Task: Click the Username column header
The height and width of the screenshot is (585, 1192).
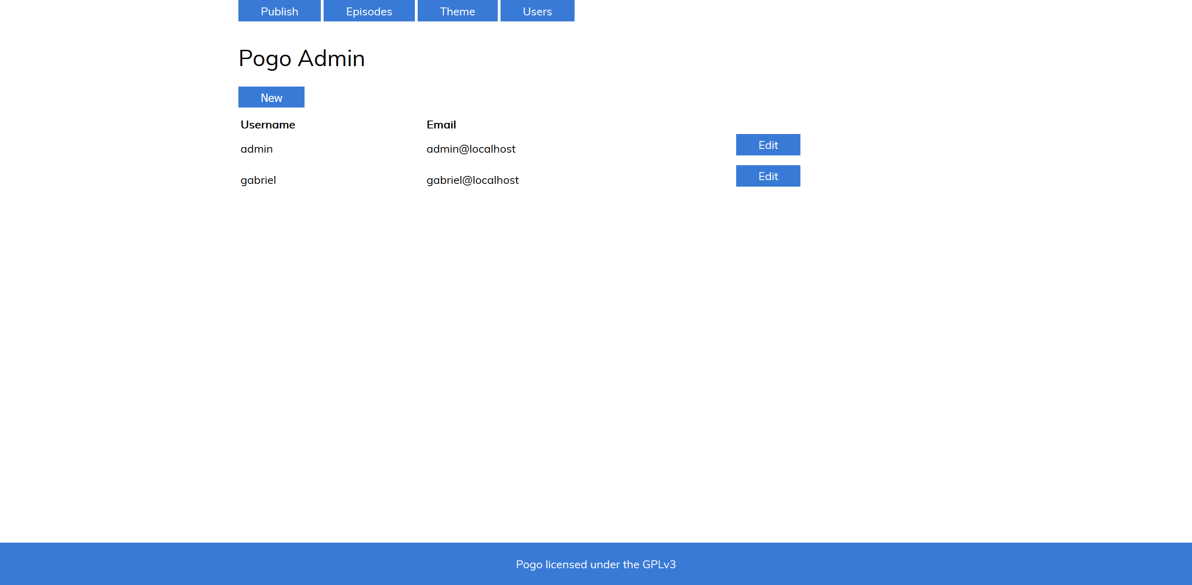Action: pyautogui.click(x=268, y=125)
